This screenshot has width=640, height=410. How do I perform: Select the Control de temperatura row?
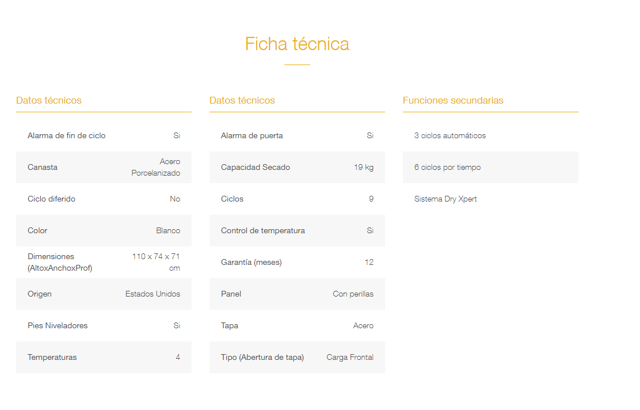coord(297,231)
